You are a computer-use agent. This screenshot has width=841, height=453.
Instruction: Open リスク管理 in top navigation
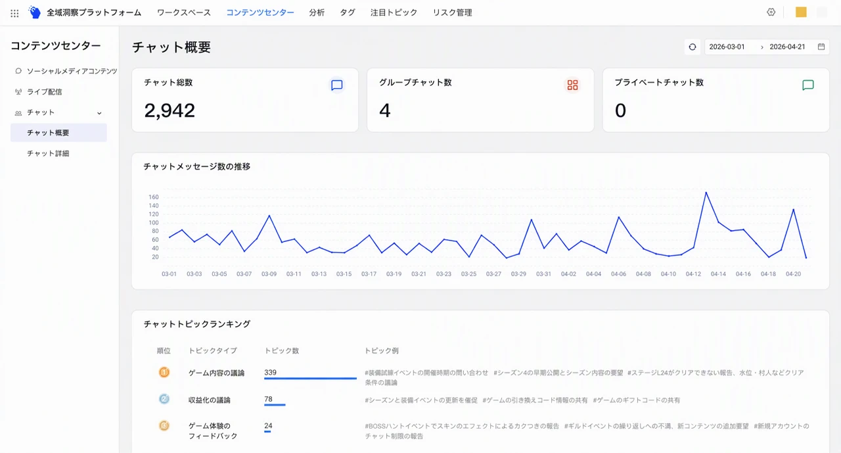pos(452,12)
